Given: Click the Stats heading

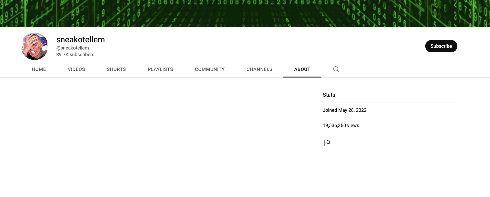Looking at the screenshot, I should coord(329,95).
